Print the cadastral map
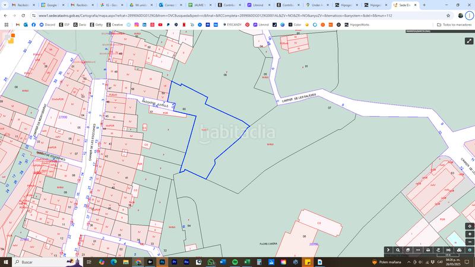 (x=428, y=250)
